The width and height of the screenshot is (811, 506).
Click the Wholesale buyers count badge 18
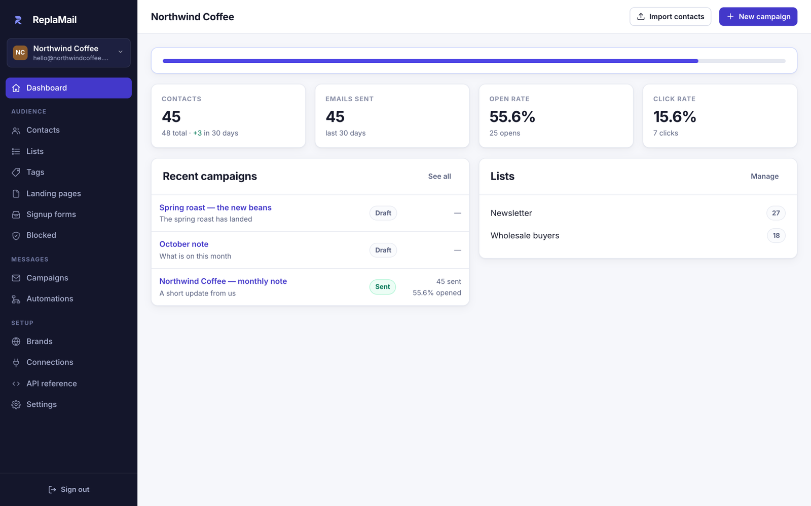(x=776, y=236)
